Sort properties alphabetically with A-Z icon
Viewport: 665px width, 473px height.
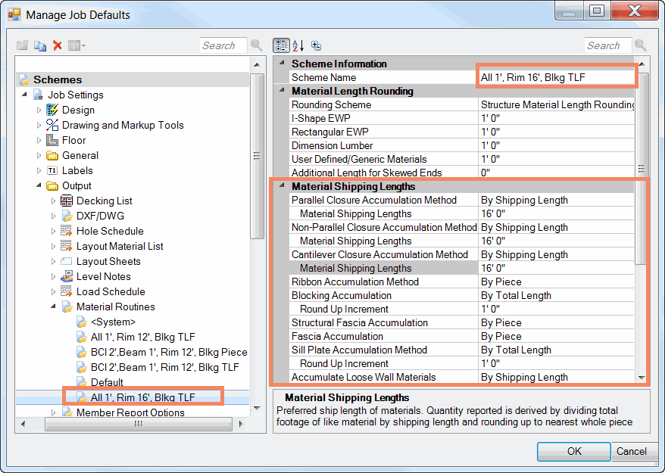pyautogui.click(x=298, y=45)
